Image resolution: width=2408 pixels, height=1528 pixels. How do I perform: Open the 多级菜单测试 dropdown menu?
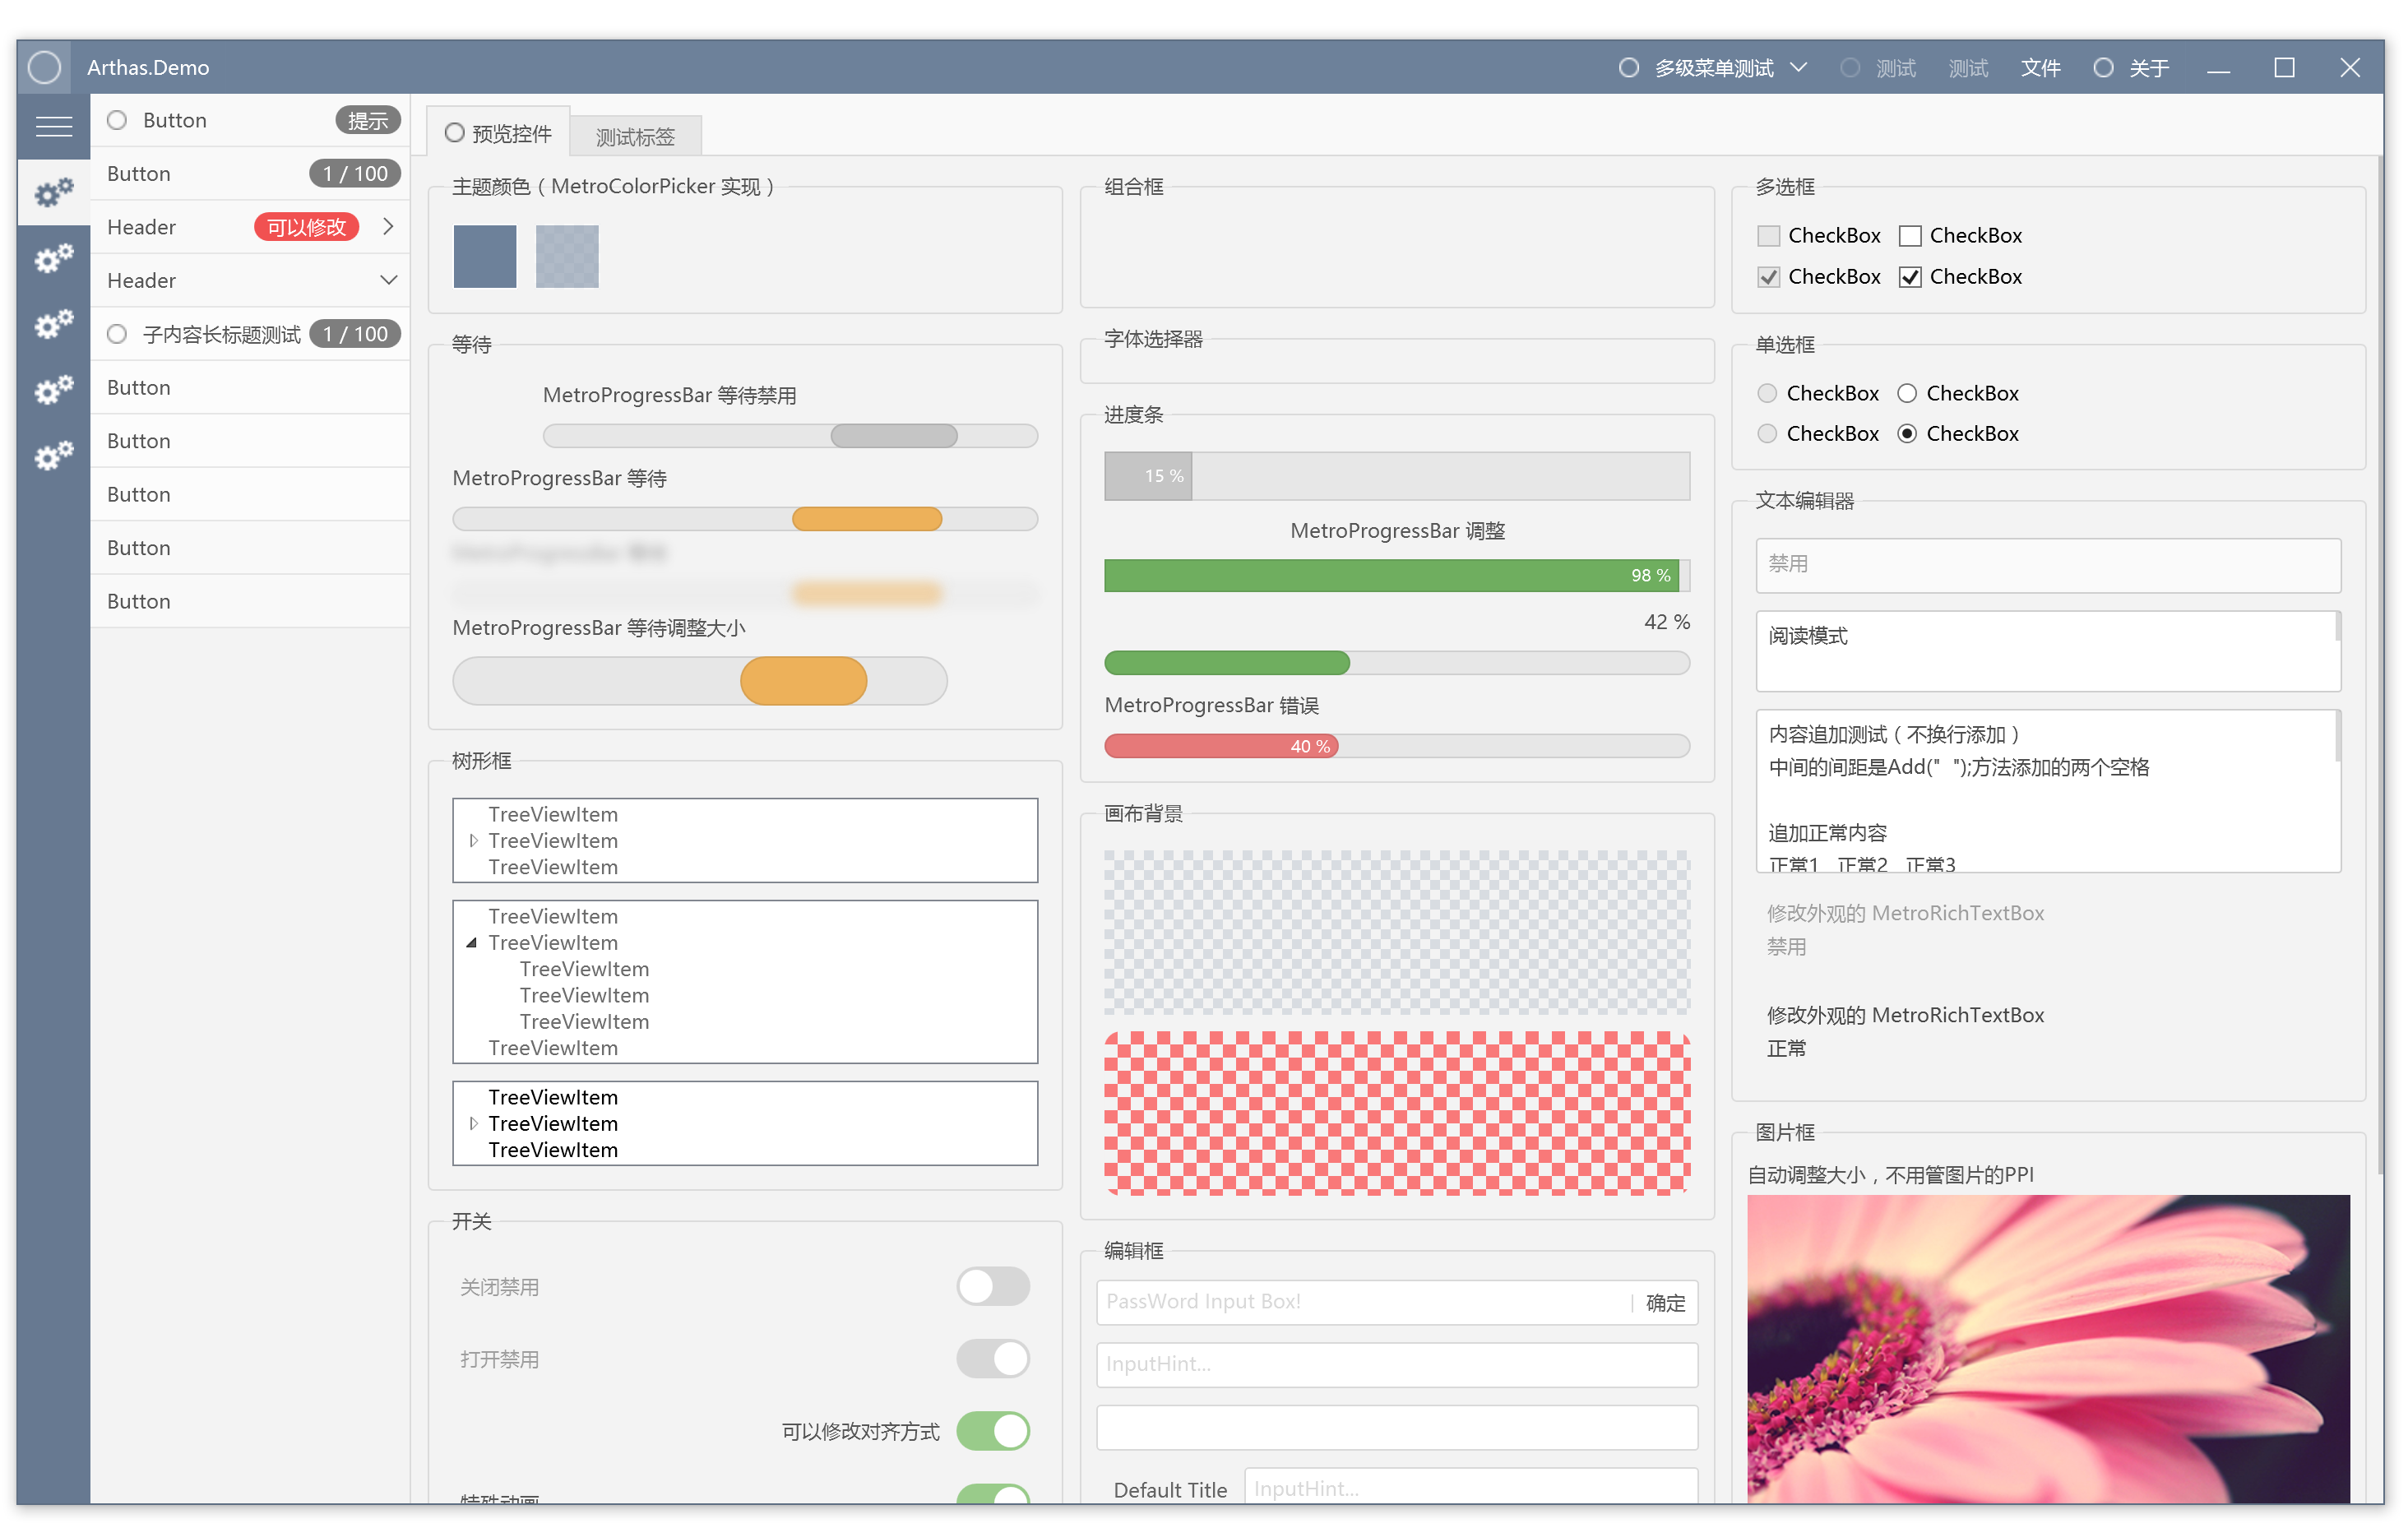(x=1715, y=67)
